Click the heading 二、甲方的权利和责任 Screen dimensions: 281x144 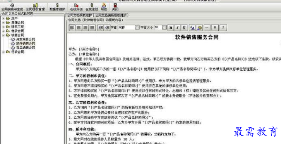point(87,76)
